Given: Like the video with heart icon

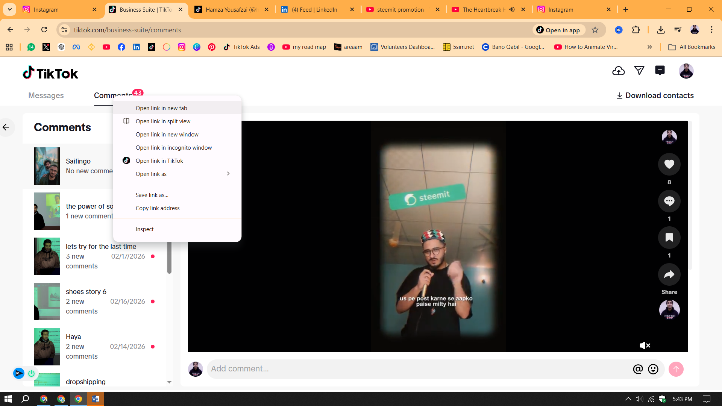Looking at the screenshot, I should (x=669, y=164).
